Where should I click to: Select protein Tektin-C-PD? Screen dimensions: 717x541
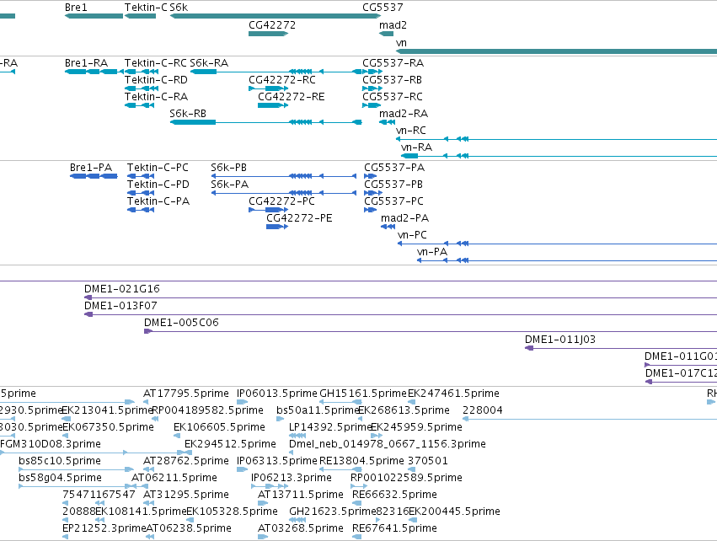pyautogui.click(x=158, y=185)
